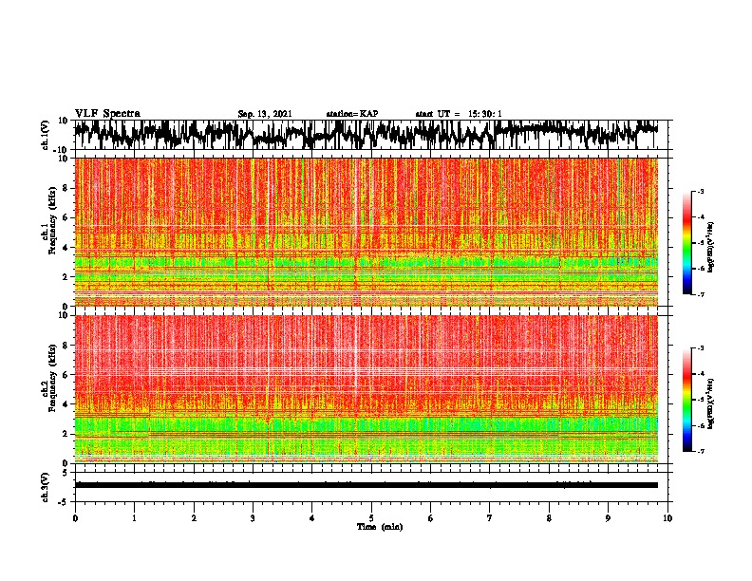The height and width of the screenshot is (581, 752).
Task: Click the ch.1 colorbar 'log(PSD)' unit label
Action: [711, 248]
